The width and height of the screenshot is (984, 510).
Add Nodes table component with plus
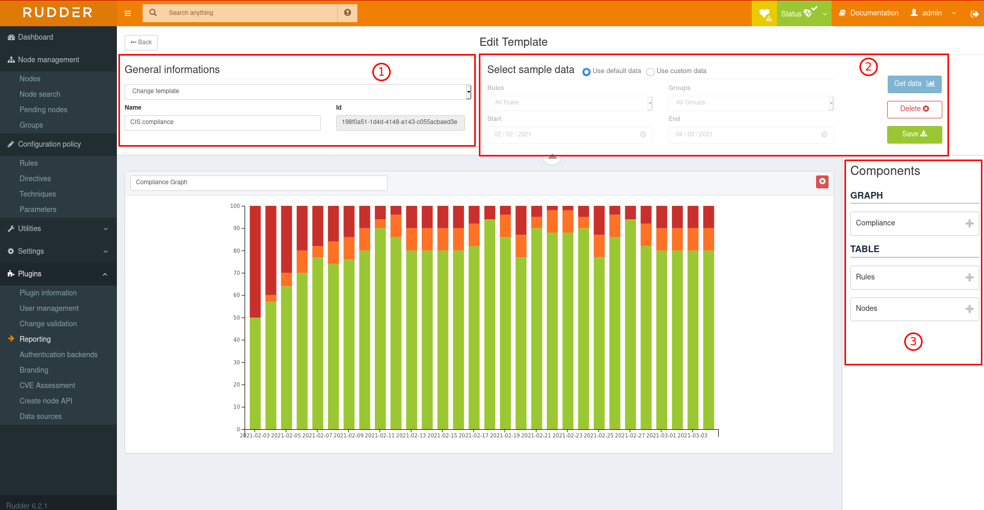[969, 309]
